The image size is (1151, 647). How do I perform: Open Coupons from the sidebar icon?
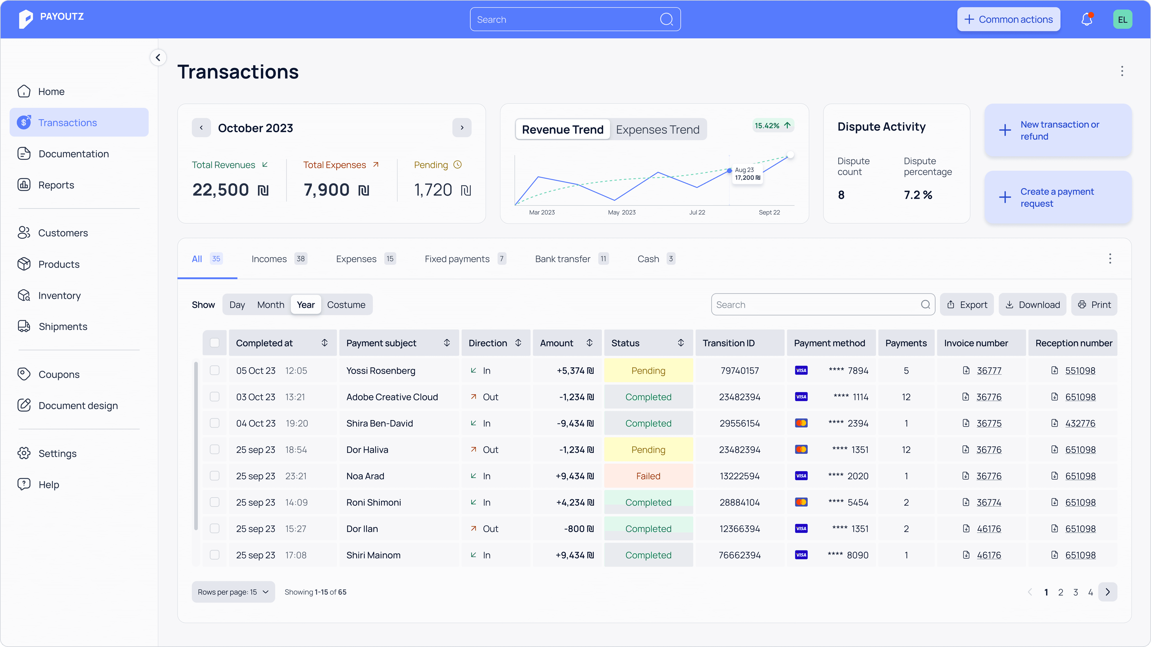coord(24,374)
